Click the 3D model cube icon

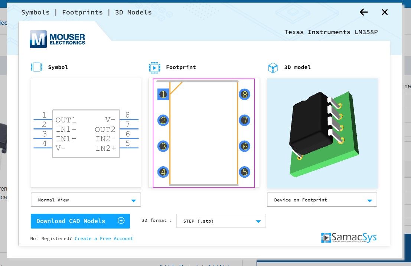coord(273,68)
